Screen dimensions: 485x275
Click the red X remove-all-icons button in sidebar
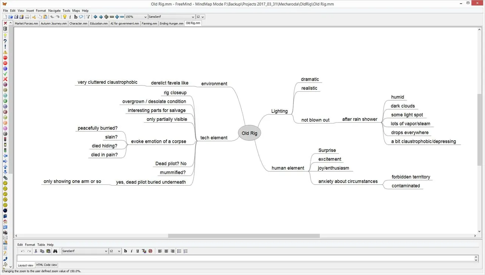[x=5, y=23]
